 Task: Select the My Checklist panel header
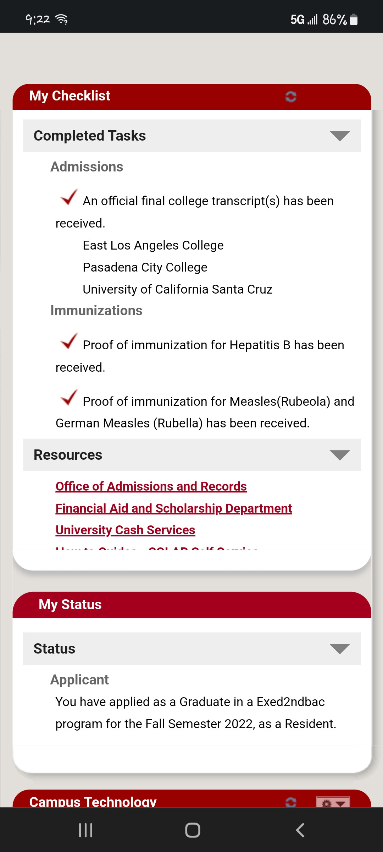(x=192, y=97)
